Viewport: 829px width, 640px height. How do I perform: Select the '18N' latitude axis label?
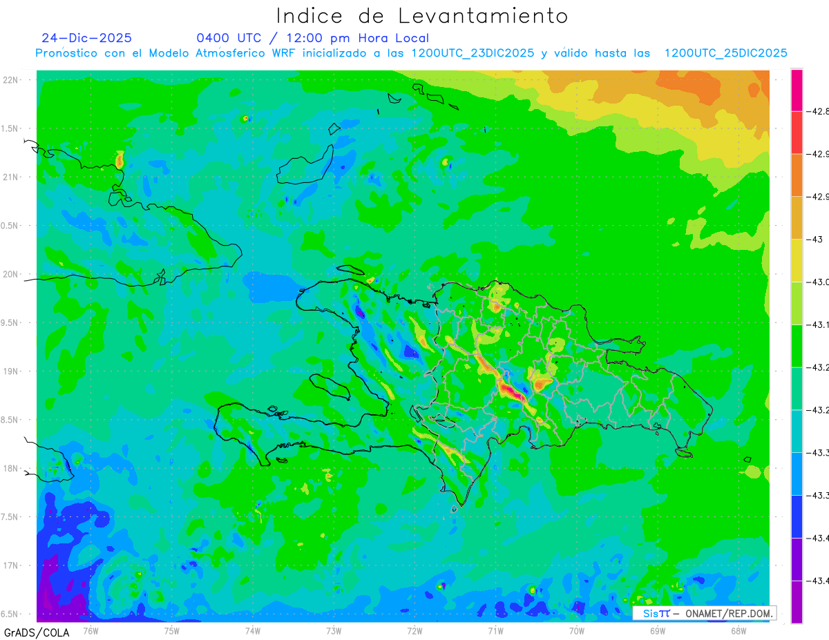pyautogui.click(x=10, y=469)
